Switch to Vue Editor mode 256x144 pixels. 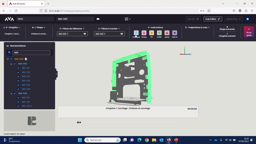[x=213, y=19]
